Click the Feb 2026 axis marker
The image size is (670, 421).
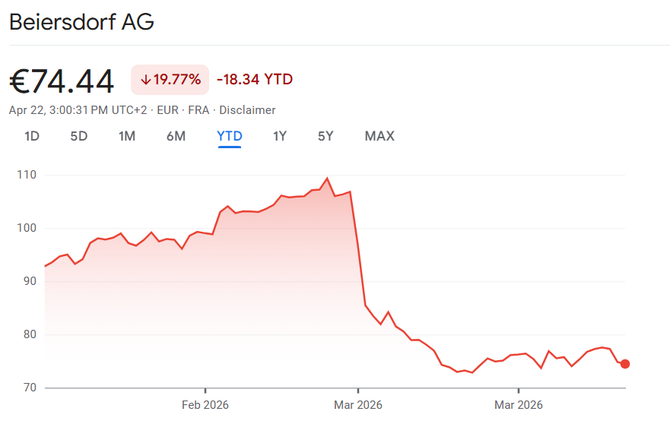tap(205, 405)
